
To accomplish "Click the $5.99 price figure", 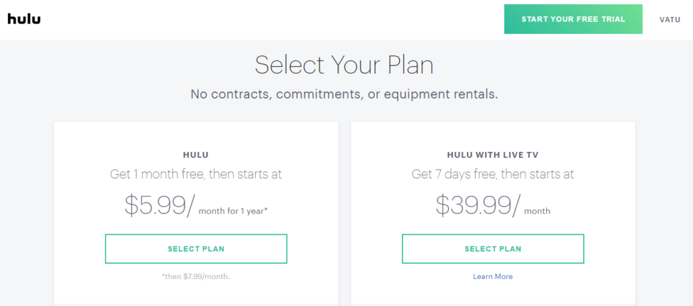I will click(155, 205).
